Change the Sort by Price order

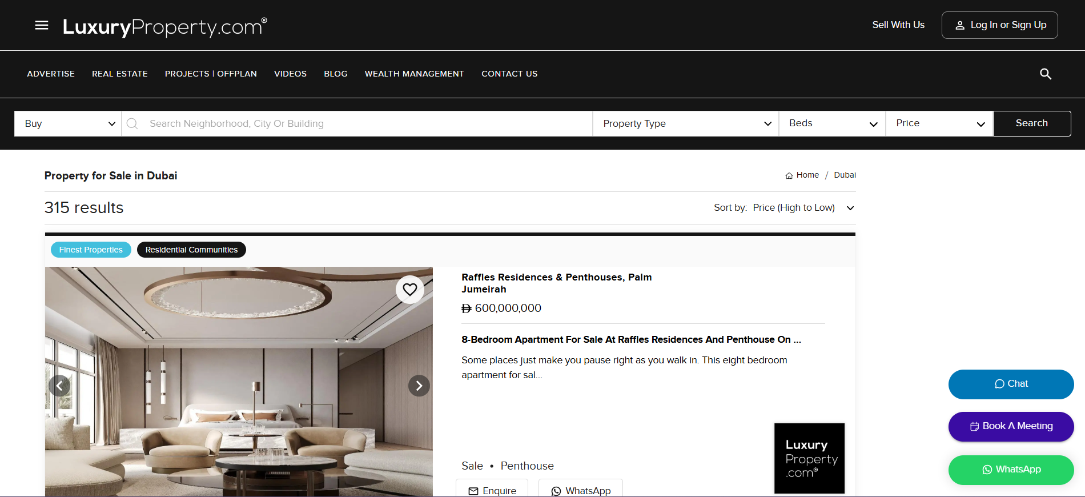(802, 208)
